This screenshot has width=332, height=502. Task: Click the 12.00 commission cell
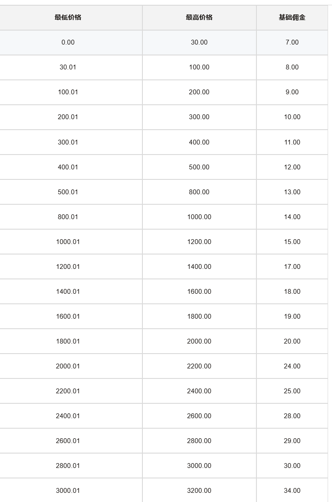tap(292, 167)
